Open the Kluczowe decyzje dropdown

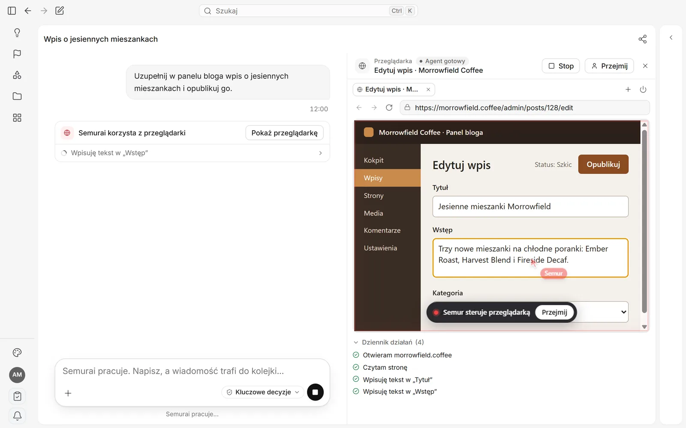pos(263,392)
